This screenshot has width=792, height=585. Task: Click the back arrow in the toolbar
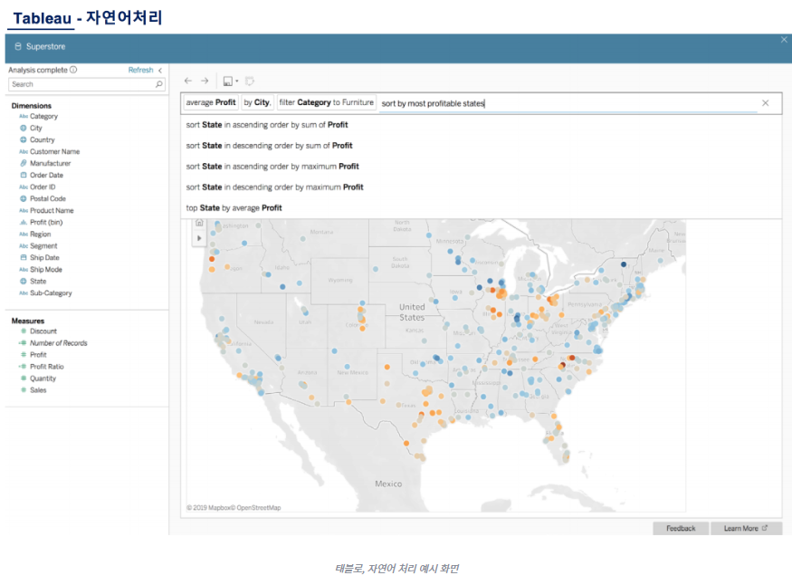pos(188,81)
